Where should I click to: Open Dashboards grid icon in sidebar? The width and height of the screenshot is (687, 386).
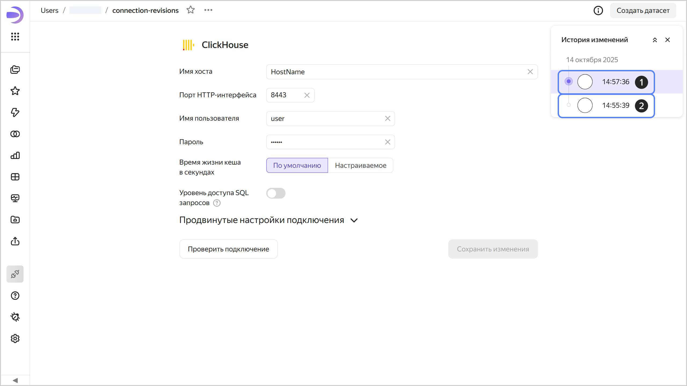tap(15, 177)
